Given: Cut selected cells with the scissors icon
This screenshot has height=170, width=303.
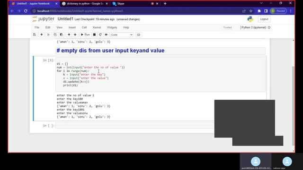Looking at the screenshot, I should tap(48, 34).
